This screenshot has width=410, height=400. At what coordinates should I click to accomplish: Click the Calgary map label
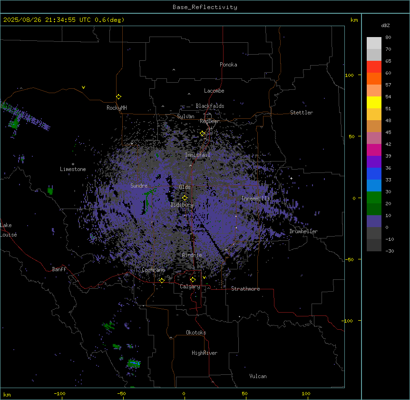pyautogui.click(x=190, y=286)
